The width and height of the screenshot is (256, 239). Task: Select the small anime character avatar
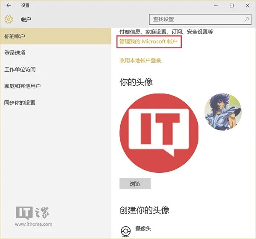223,112
